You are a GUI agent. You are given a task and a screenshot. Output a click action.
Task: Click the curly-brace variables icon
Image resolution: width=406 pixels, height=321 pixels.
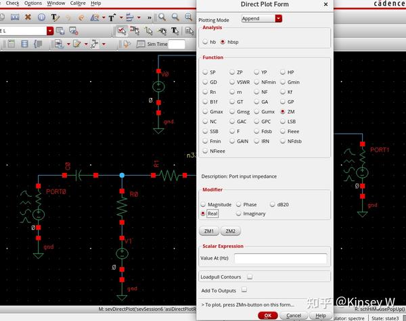[38, 44]
